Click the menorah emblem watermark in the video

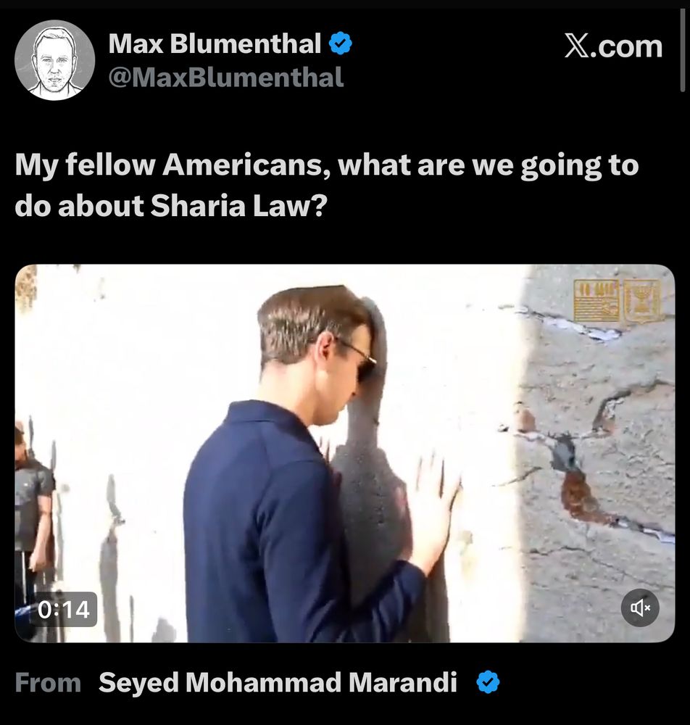point(642,301)
